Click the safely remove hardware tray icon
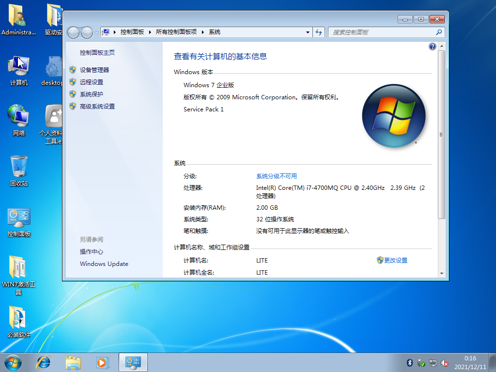This screenshot has height=372, width=496. click(x=421, y=363)
